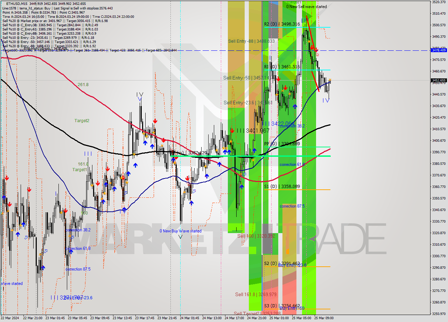Click the blue 3478.409 price tag
Image resolution: width=448 pixels, height=322 pixels.
click(439, 50)
